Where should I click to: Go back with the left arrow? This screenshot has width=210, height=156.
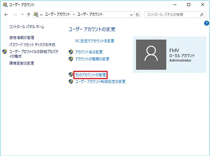click(x=6, y=14)
